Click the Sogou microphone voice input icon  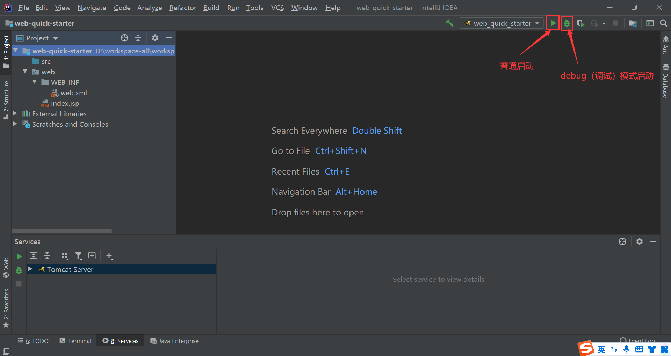[626, 349]
